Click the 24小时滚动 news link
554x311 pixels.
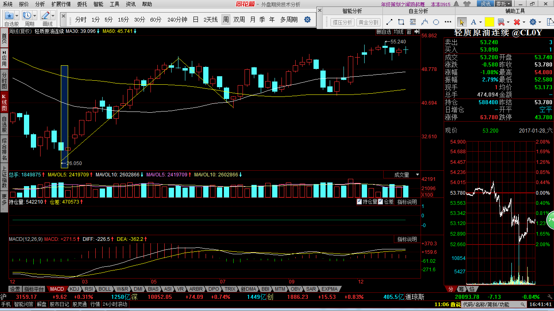point(115,304)
